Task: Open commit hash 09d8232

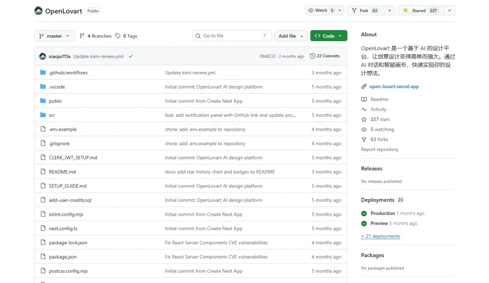Action: (267, 57)
